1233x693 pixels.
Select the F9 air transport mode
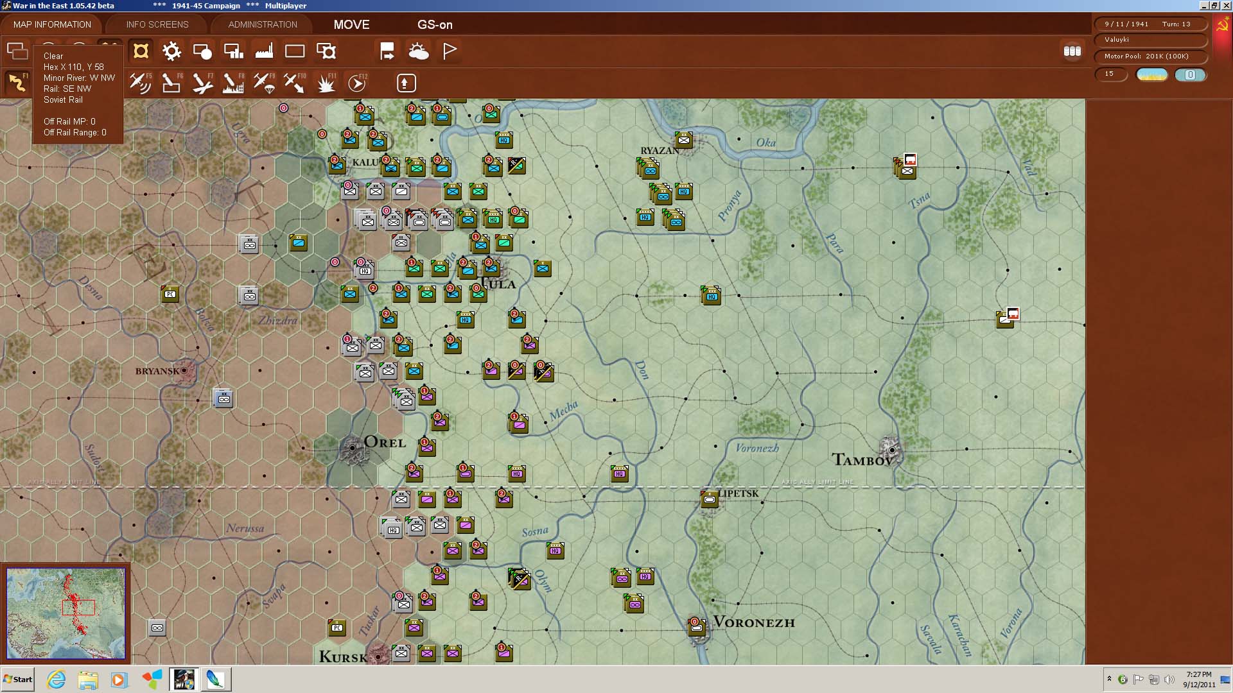264,83
